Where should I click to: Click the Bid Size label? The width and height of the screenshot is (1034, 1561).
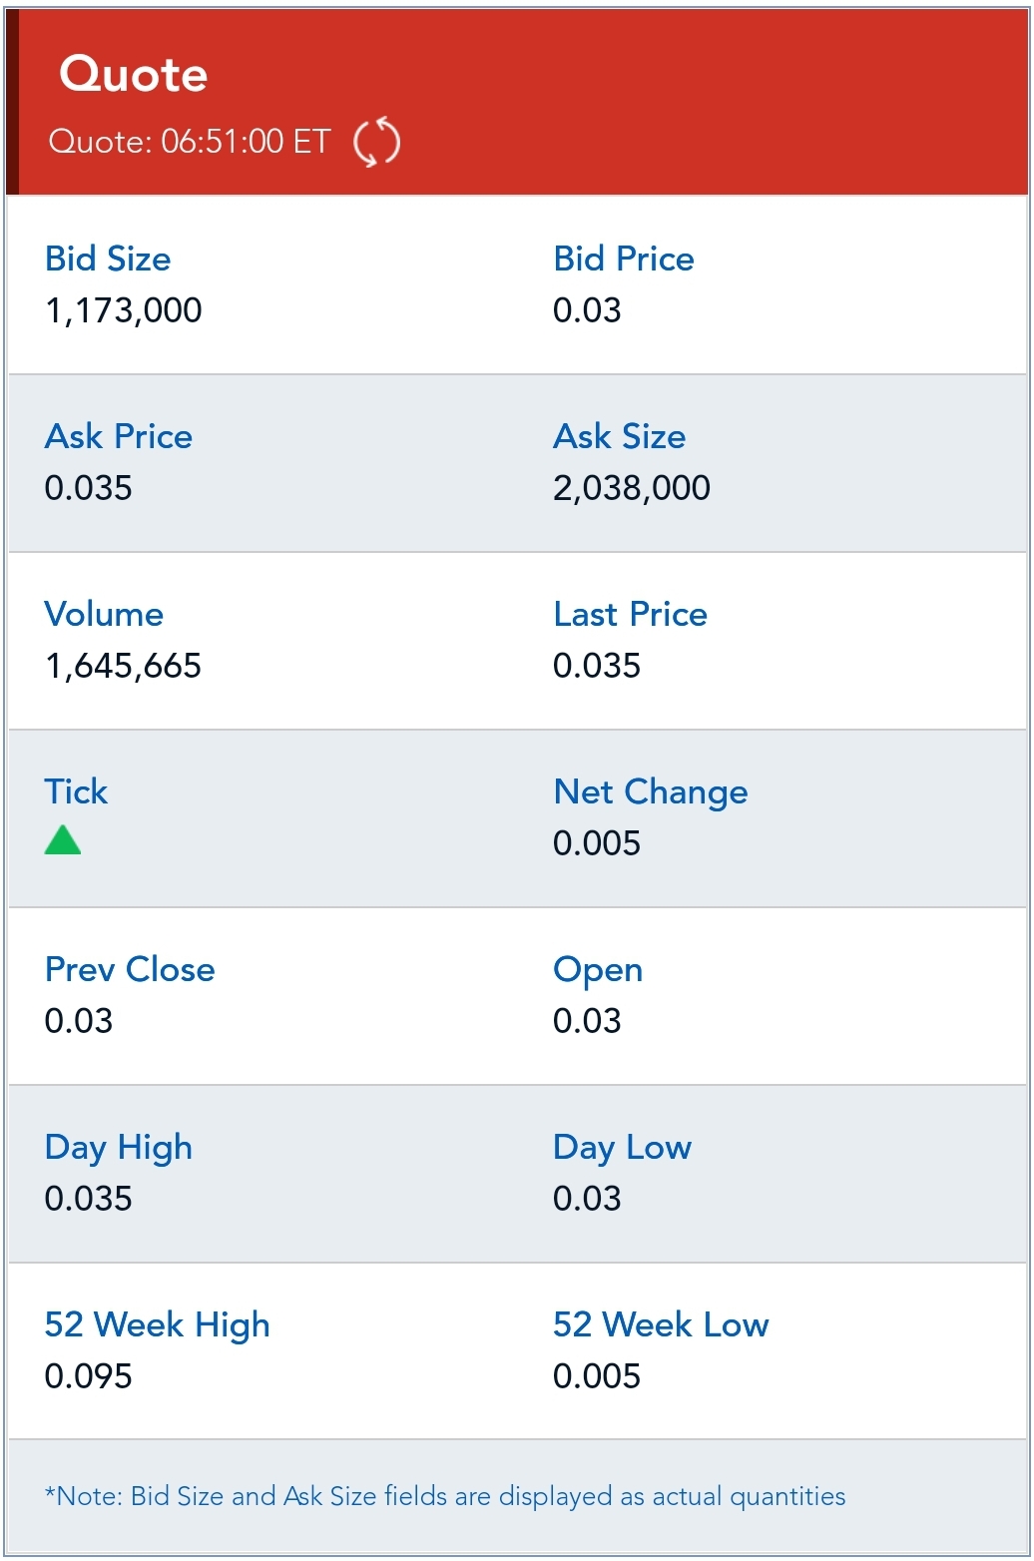pyautogui.click(x=108, y=259)
